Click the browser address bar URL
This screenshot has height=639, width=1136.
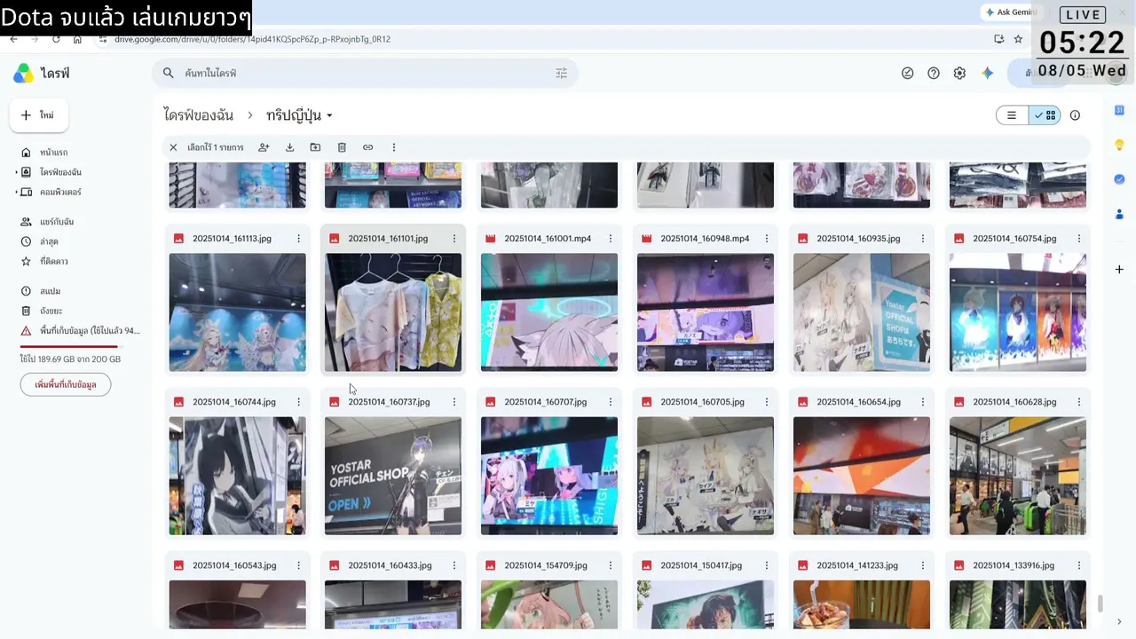coord(253,39)
